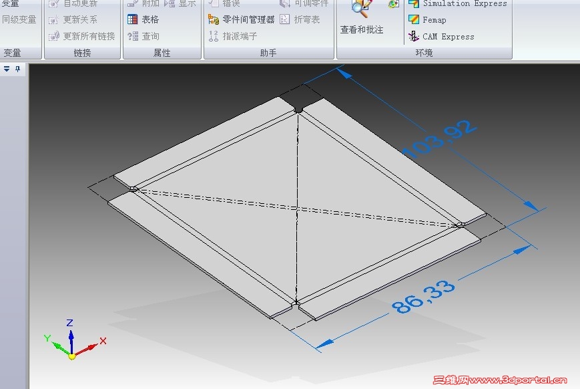
Task: Click the 查询 query icon
Action: [133, 36]
